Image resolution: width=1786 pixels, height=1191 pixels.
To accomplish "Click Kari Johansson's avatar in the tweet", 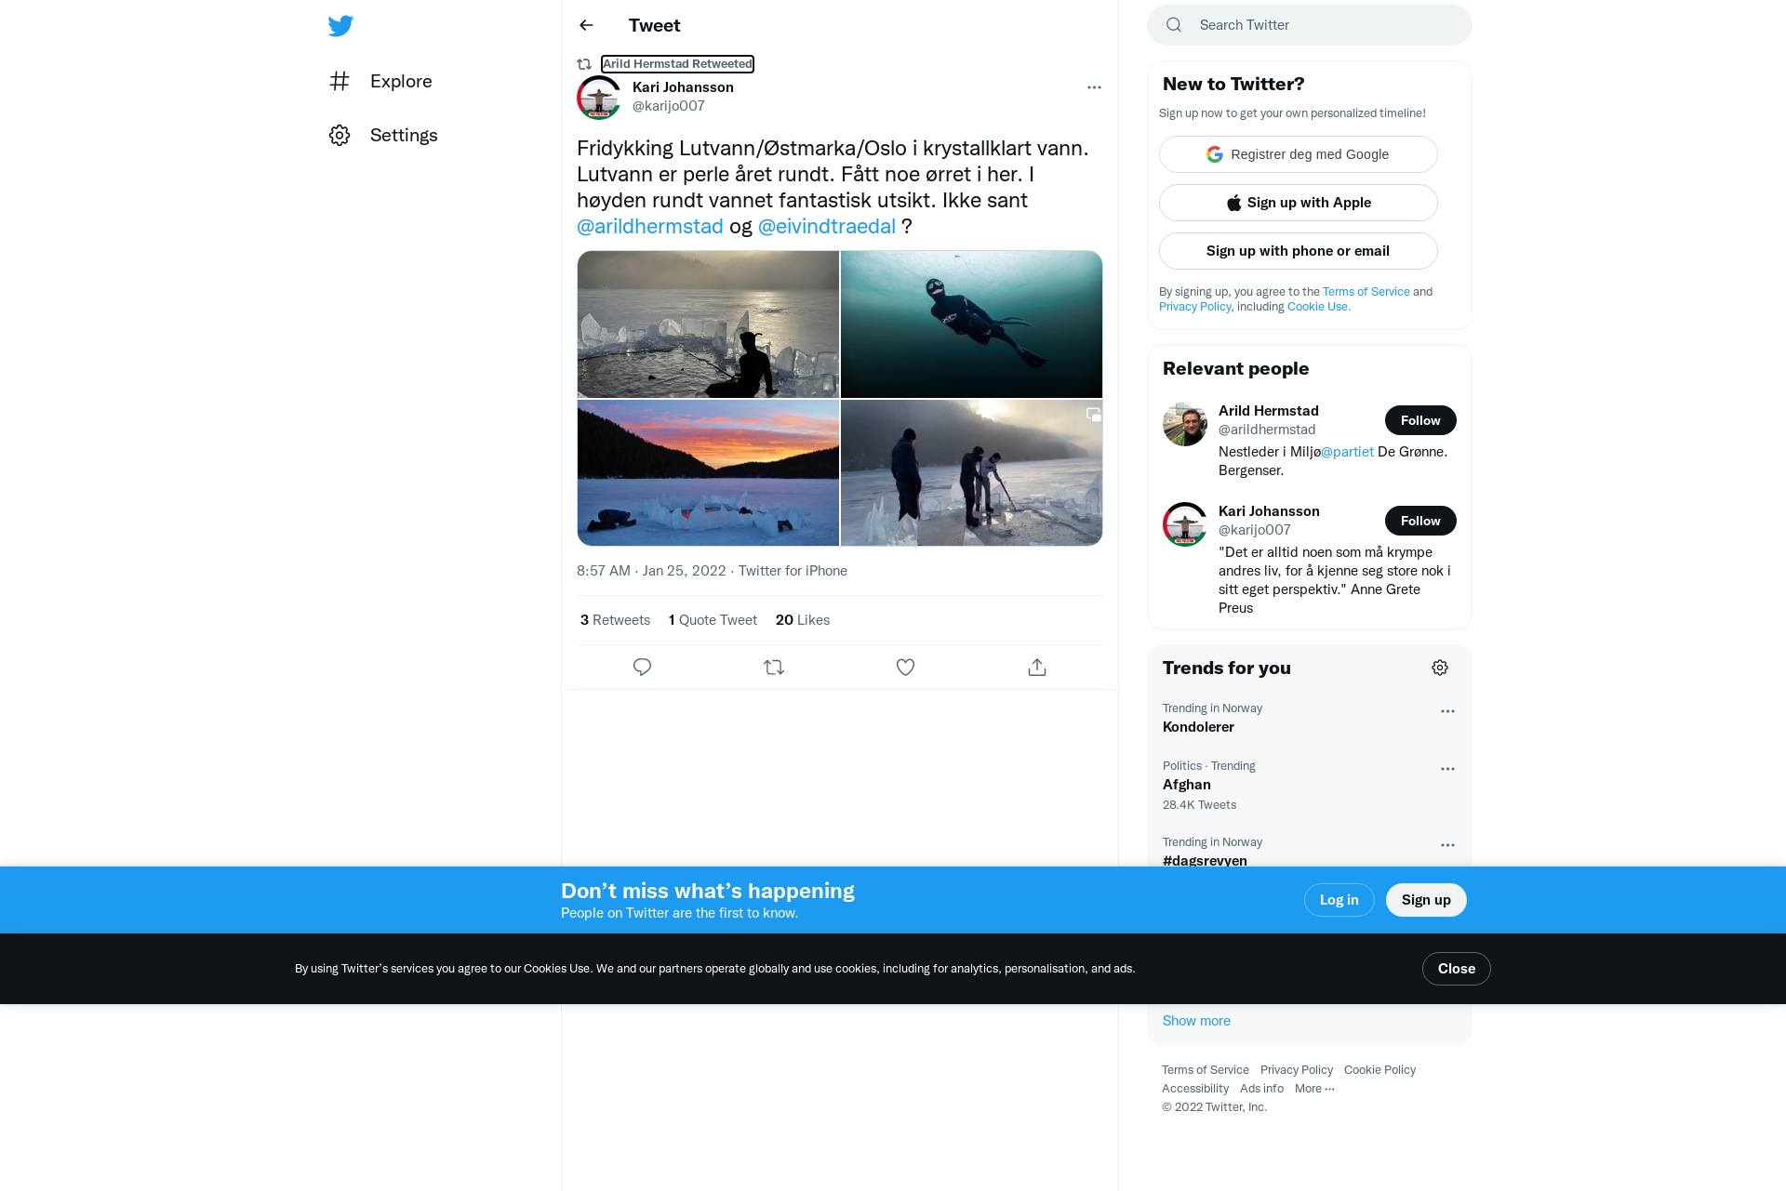I will pos(599,97).
